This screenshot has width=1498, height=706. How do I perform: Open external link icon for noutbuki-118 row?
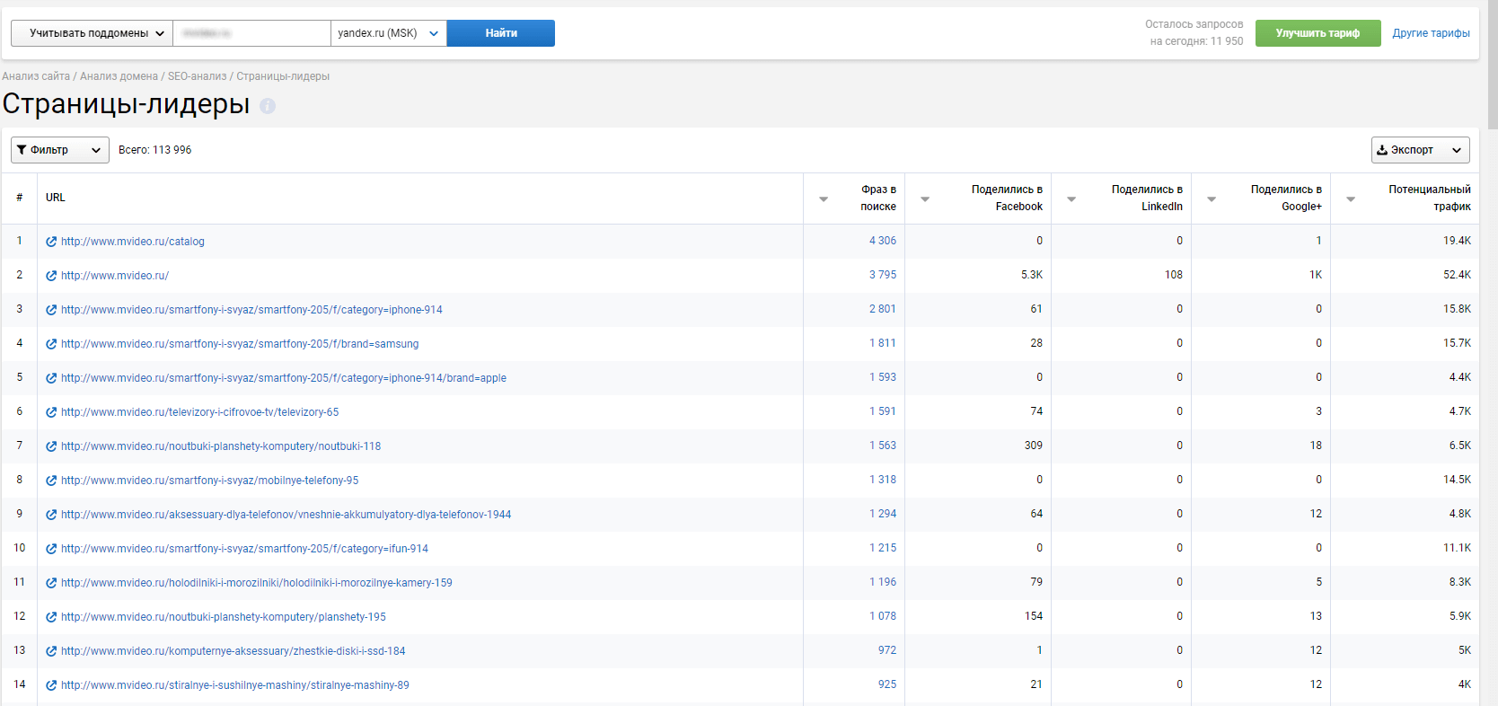point(51,446)
